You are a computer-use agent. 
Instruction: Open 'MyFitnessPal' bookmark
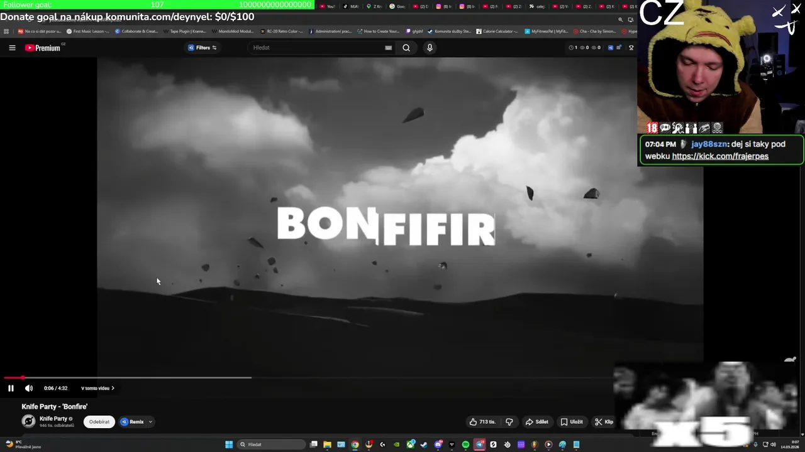(546, 31)
